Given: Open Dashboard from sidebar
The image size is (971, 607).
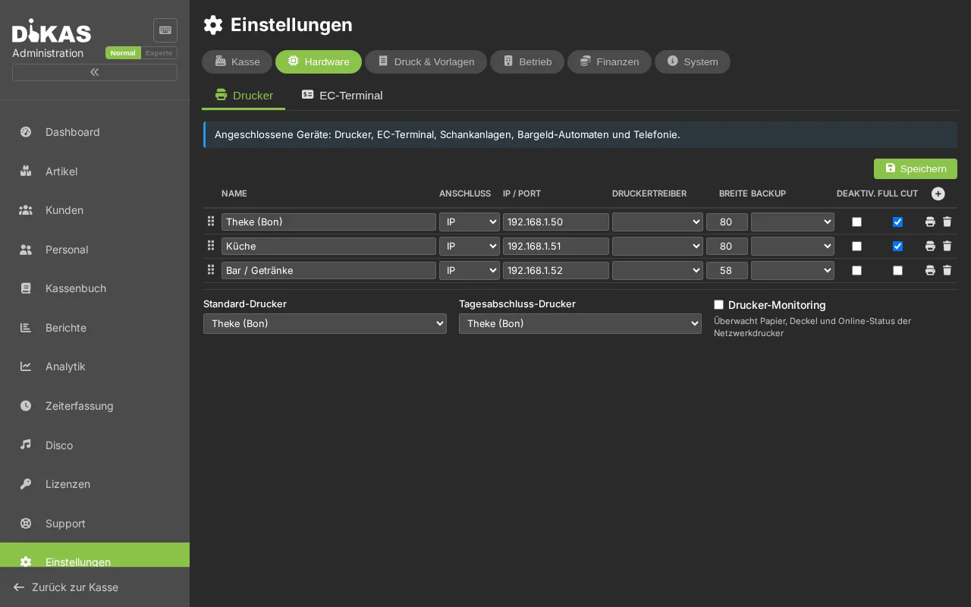Looking at the screenshot, I should (x=95, y=132).
